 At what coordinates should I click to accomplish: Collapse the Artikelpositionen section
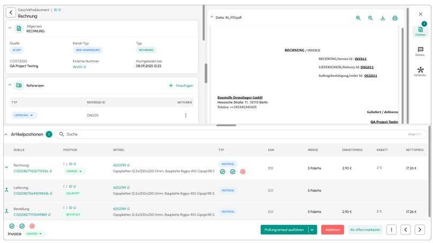tap(6, 134)
